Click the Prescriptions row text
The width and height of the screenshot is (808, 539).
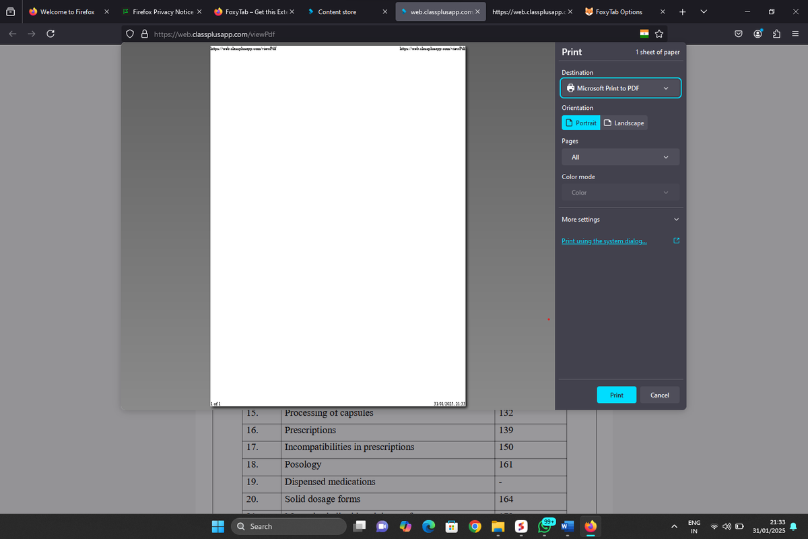(x=310, y=430)
